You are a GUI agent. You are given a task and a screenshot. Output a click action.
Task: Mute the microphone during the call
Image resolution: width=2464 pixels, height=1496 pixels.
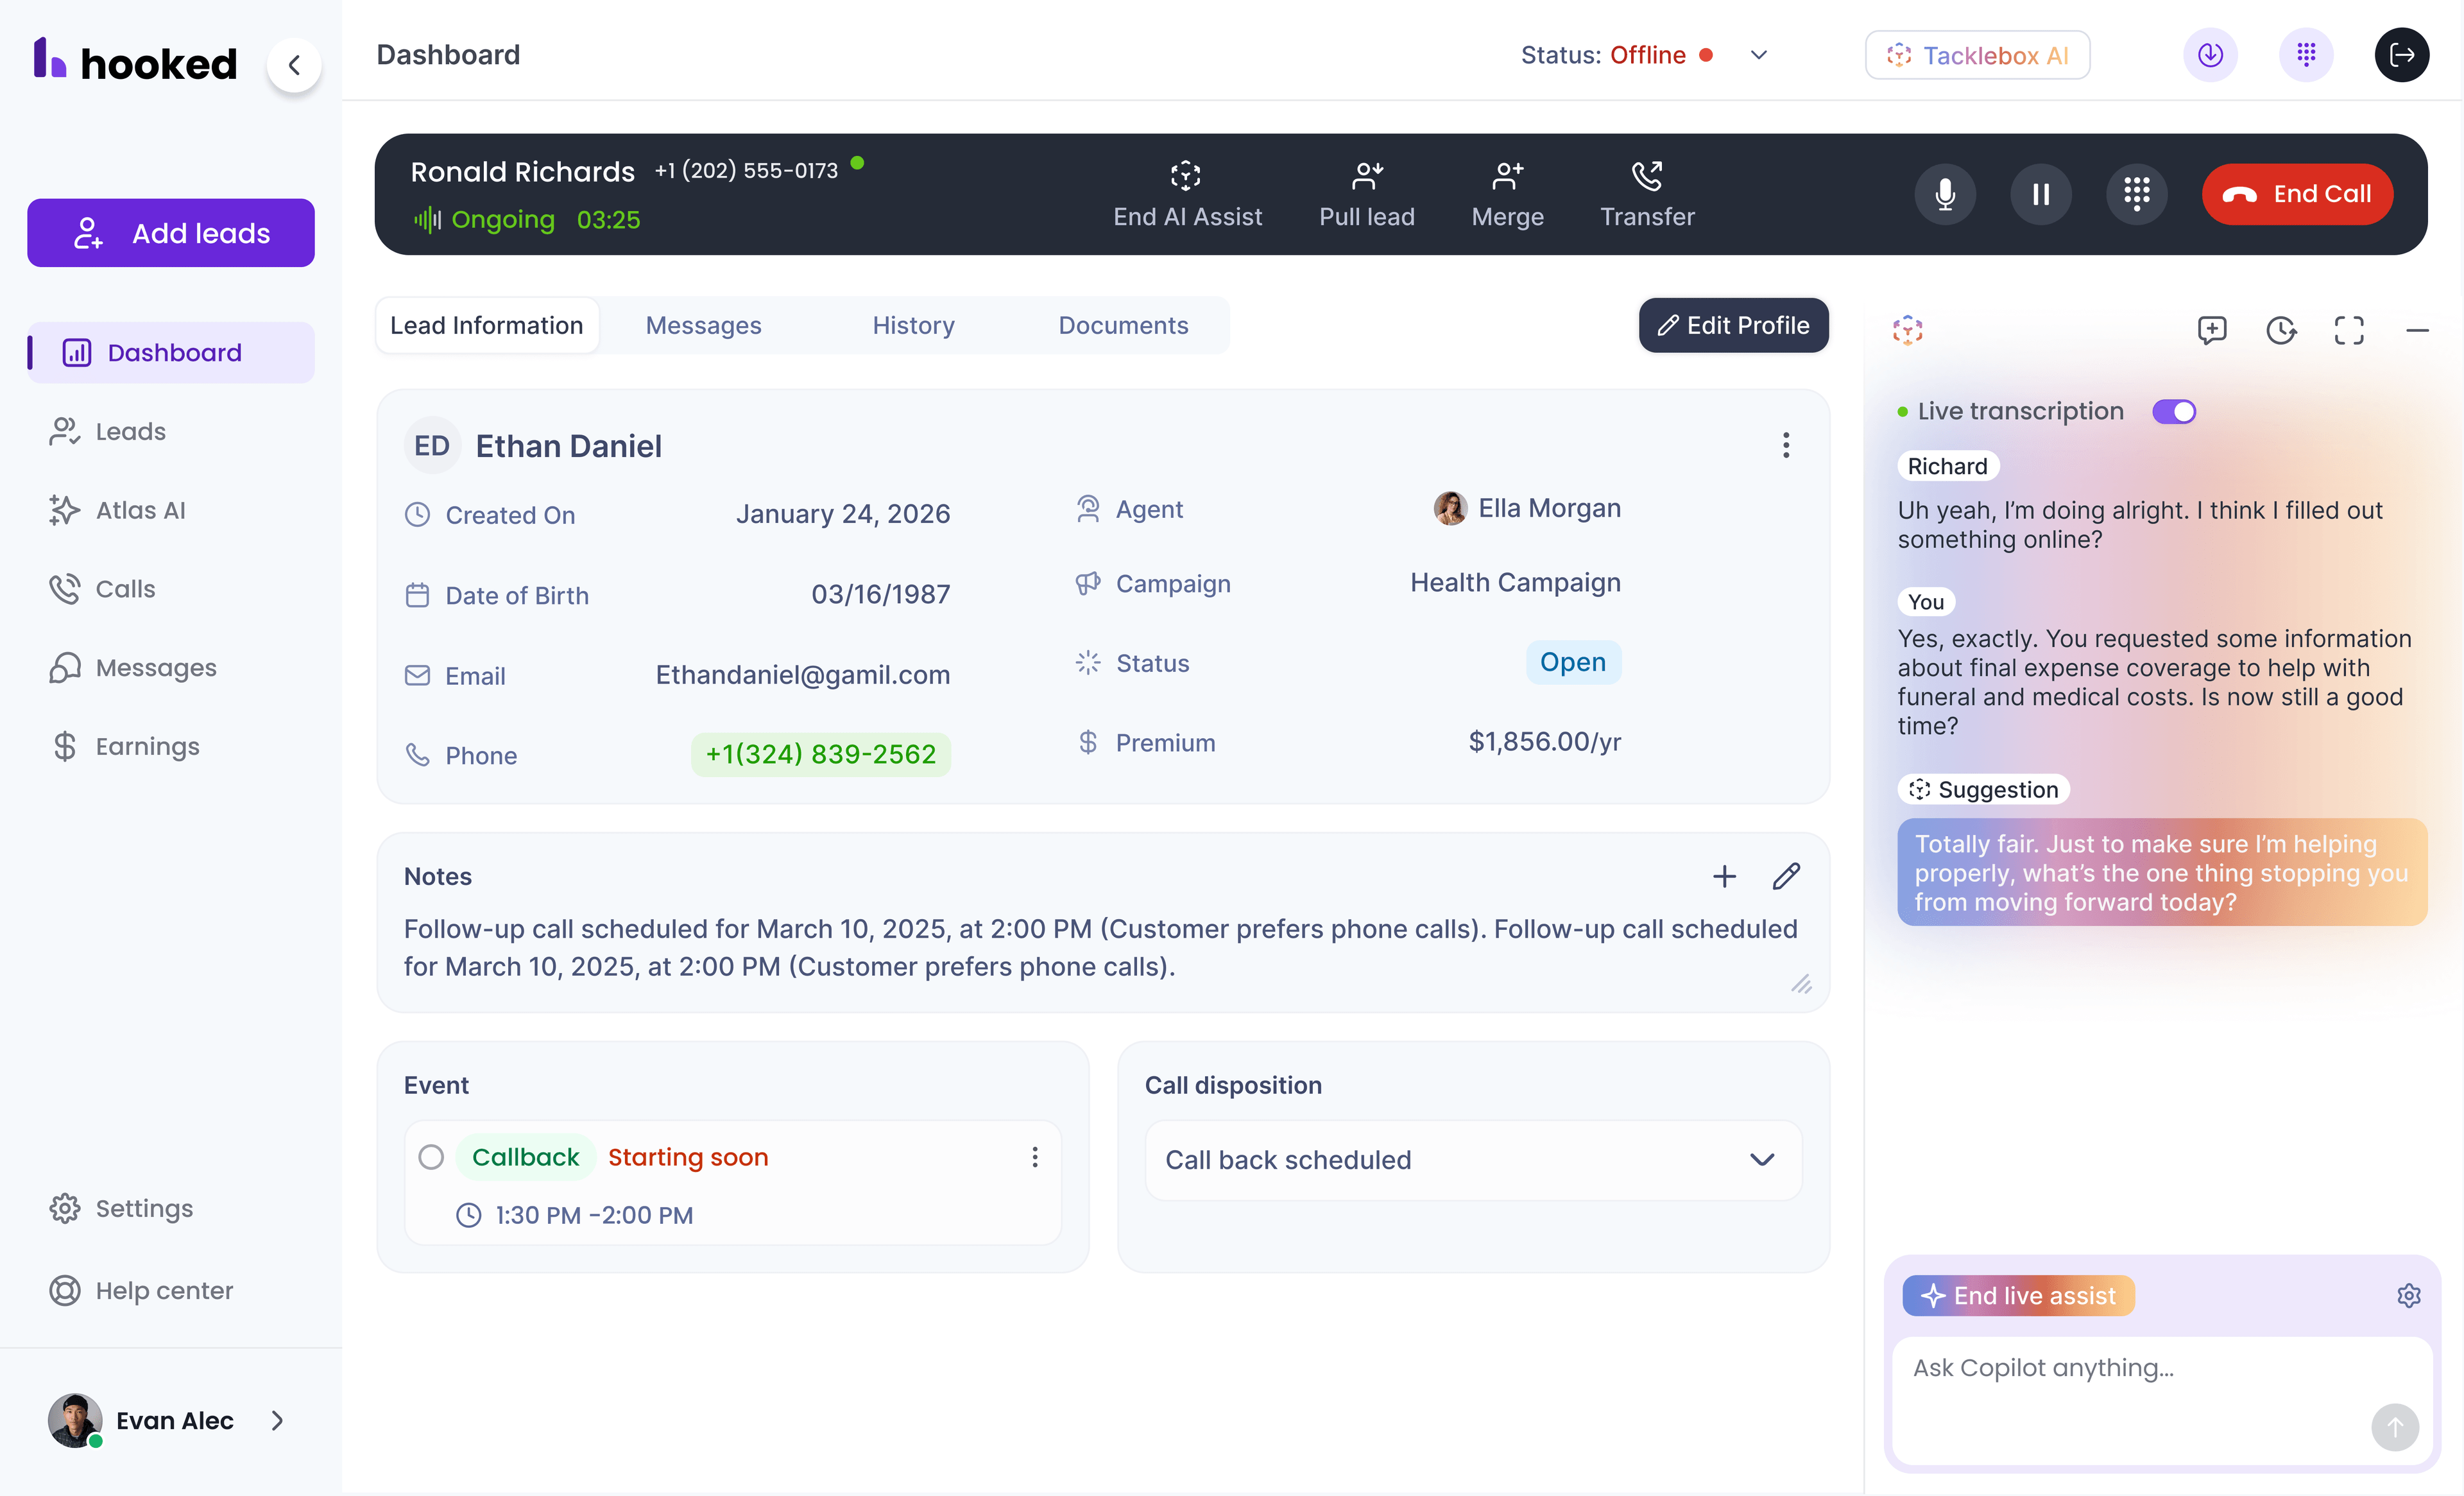pos(1944,194)
